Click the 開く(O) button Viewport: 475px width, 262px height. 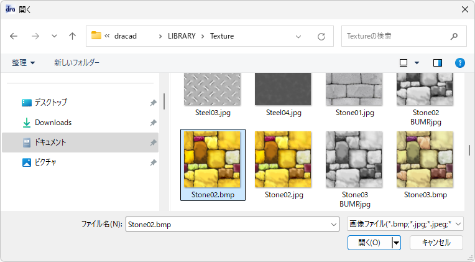369,243
